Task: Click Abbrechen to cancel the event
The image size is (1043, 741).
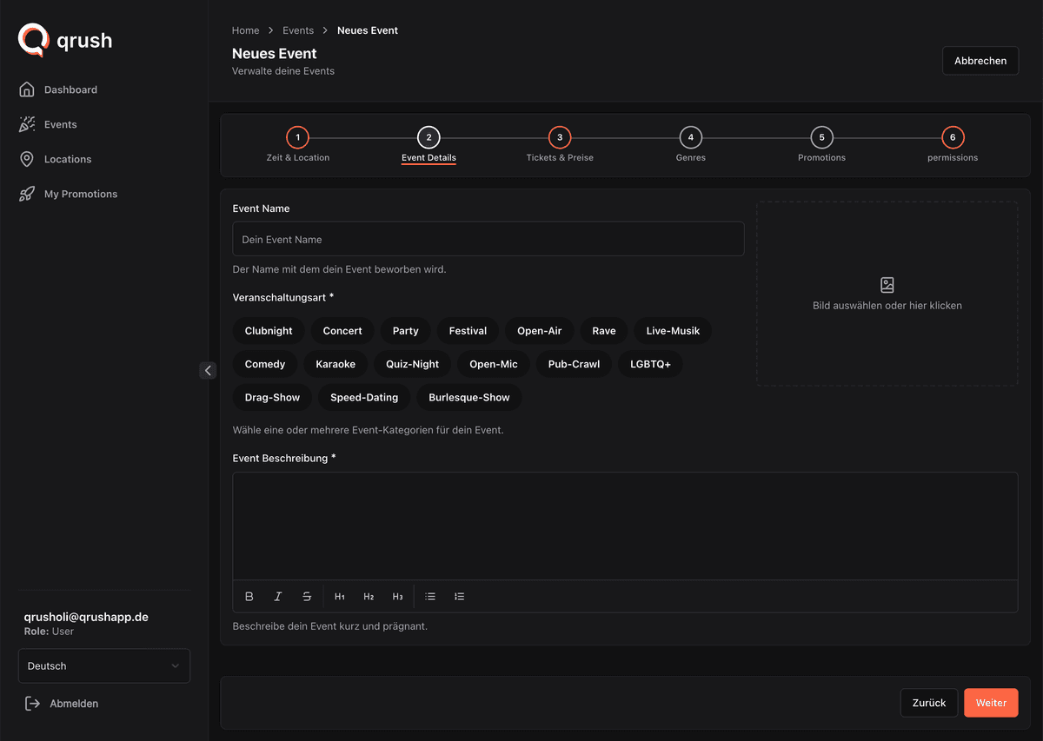Action: [980, 61]
